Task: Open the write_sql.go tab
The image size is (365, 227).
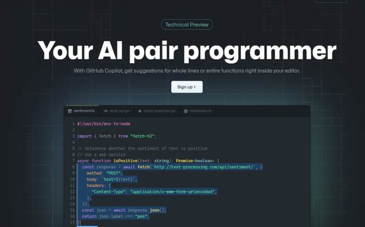Action: pyautogui.click(x=116, y=111)
